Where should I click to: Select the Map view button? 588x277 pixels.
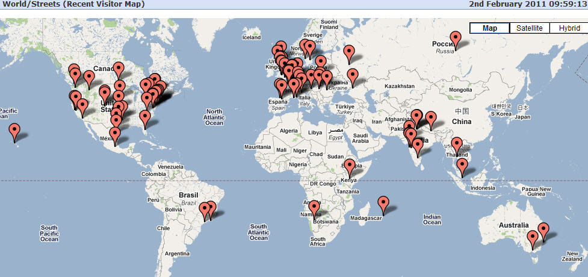[489, 28]
